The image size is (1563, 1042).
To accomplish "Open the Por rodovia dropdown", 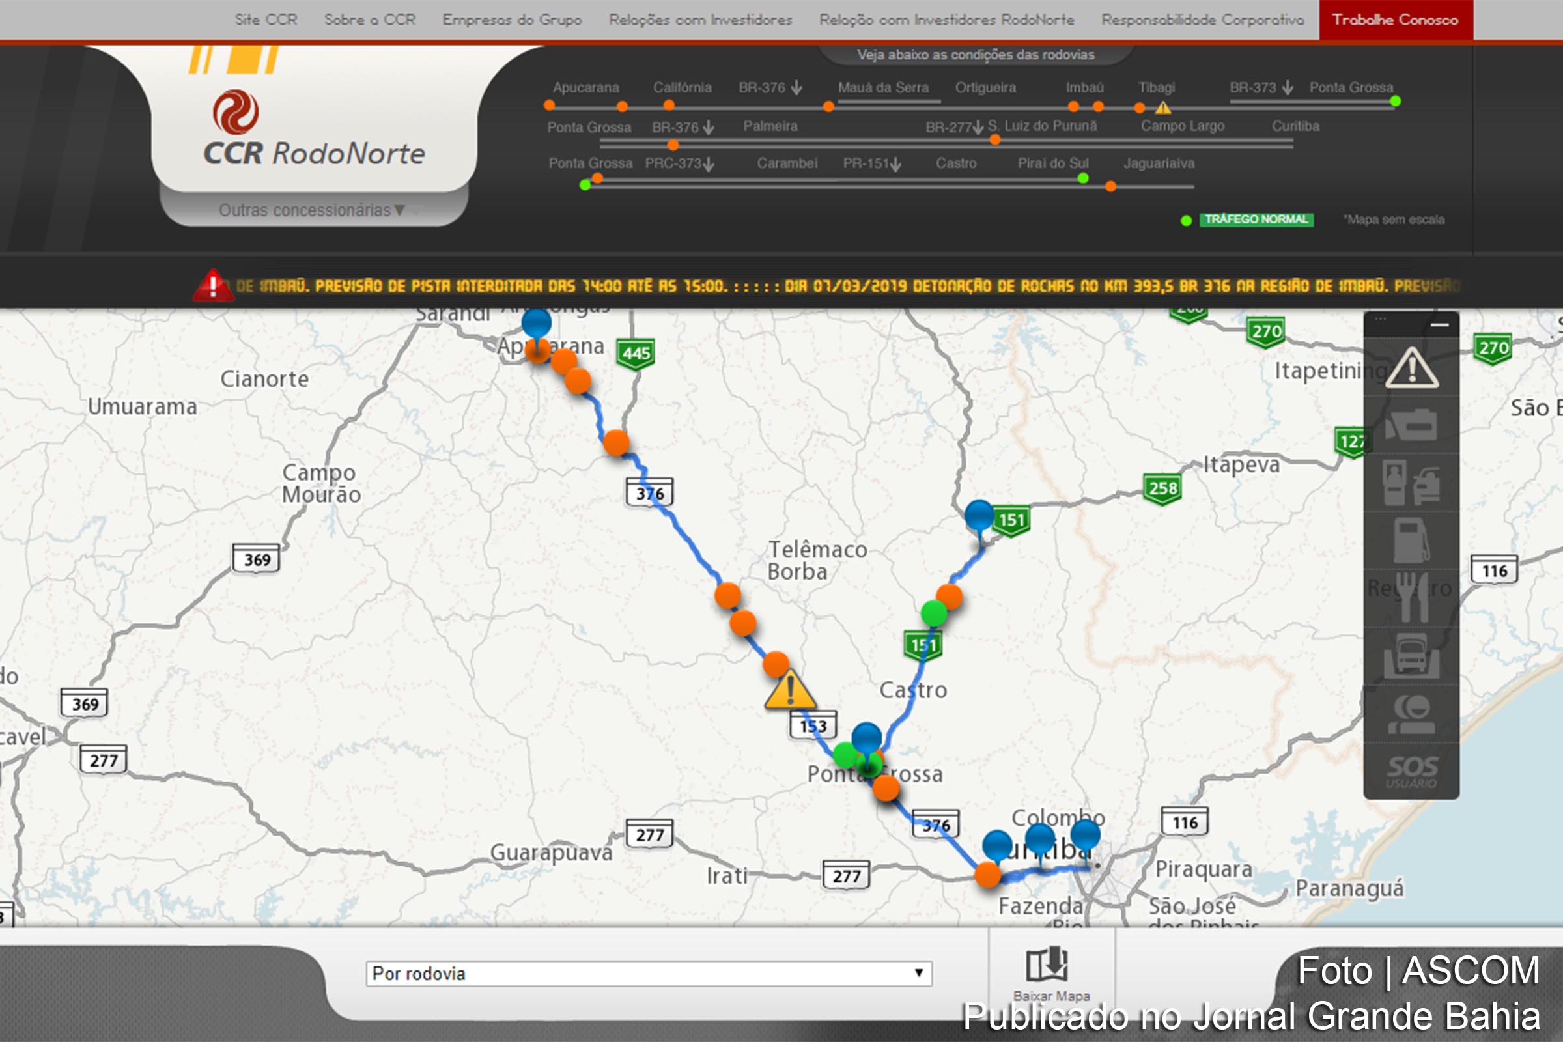I will 649,974.
